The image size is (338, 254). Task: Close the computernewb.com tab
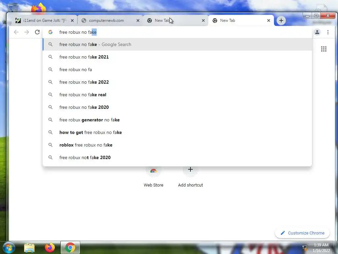(138, 21)
